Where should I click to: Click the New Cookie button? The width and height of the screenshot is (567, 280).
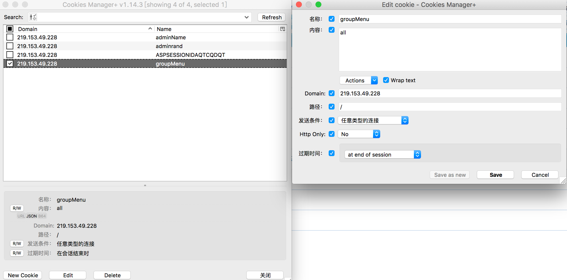tap(23, 275)
